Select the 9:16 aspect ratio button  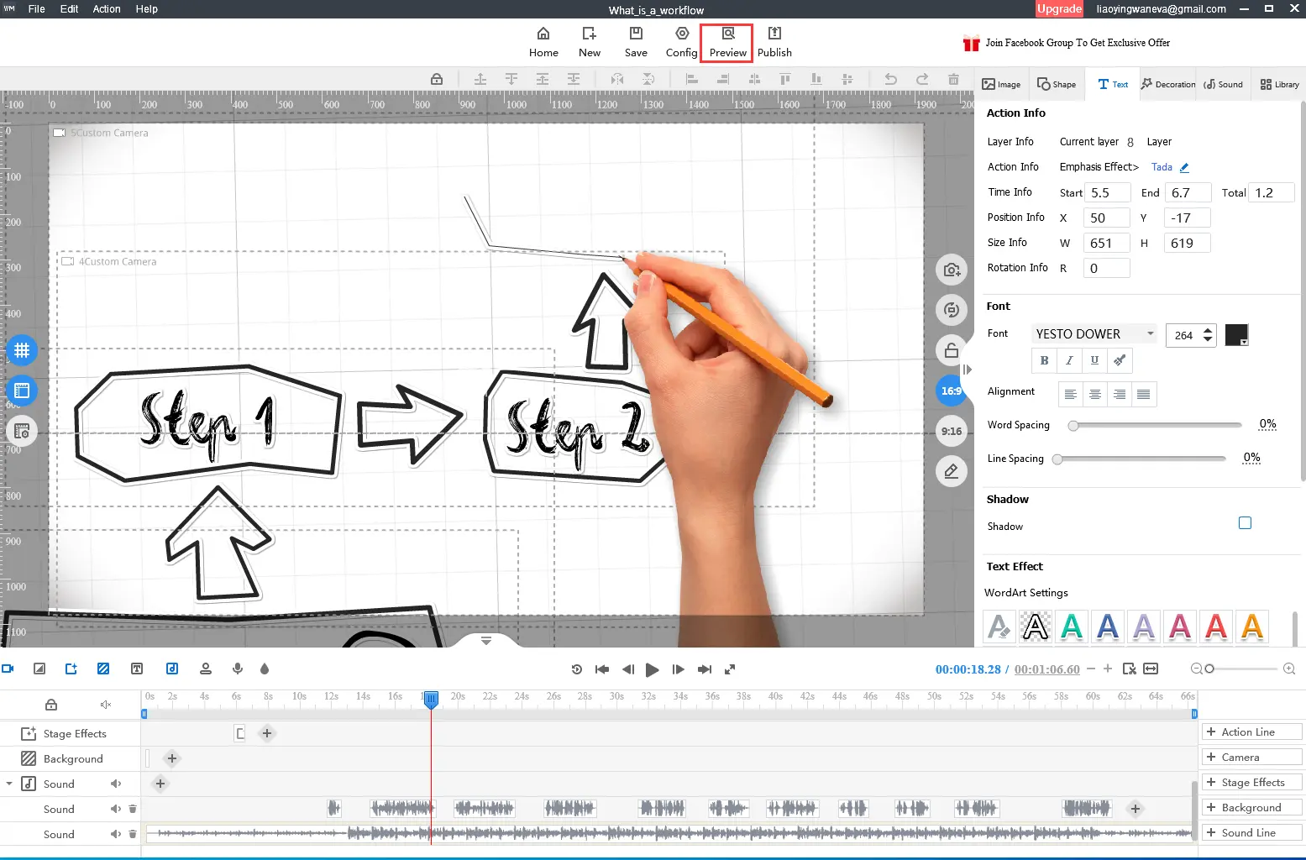click(x=951, y=431)
